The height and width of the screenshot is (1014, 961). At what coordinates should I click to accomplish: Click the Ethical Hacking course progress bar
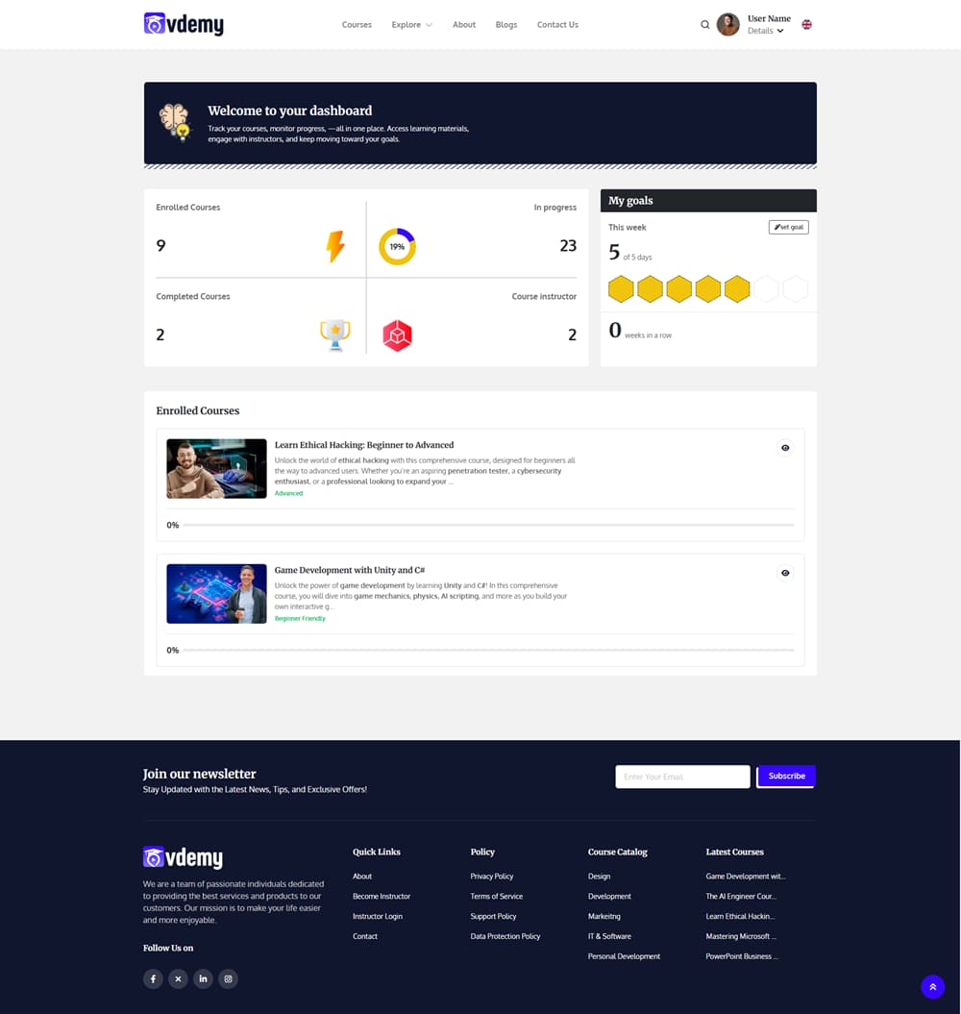tap(488, 525)
